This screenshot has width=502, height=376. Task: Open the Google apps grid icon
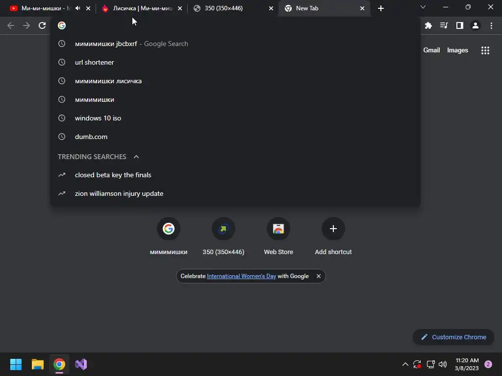485,50
